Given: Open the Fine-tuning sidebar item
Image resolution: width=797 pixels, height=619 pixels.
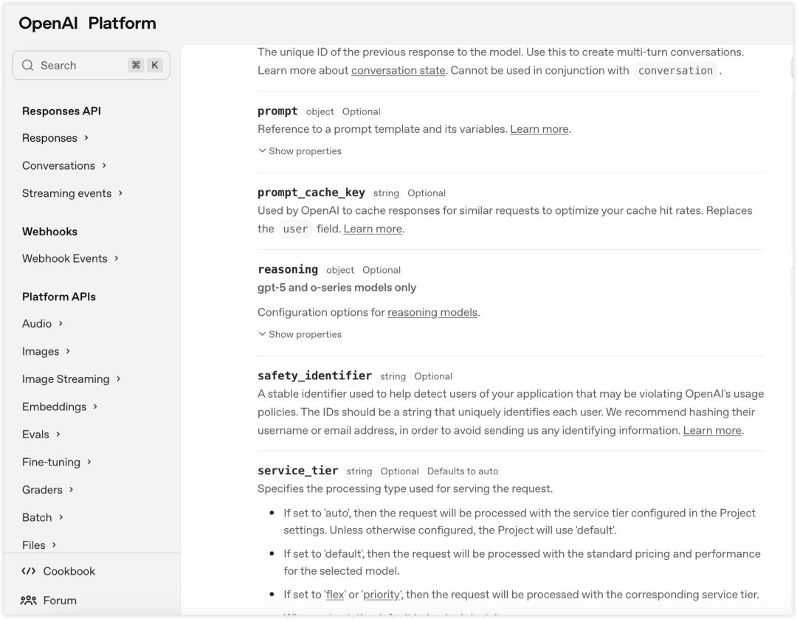Looking at the screenshot, I should (51, 462).
